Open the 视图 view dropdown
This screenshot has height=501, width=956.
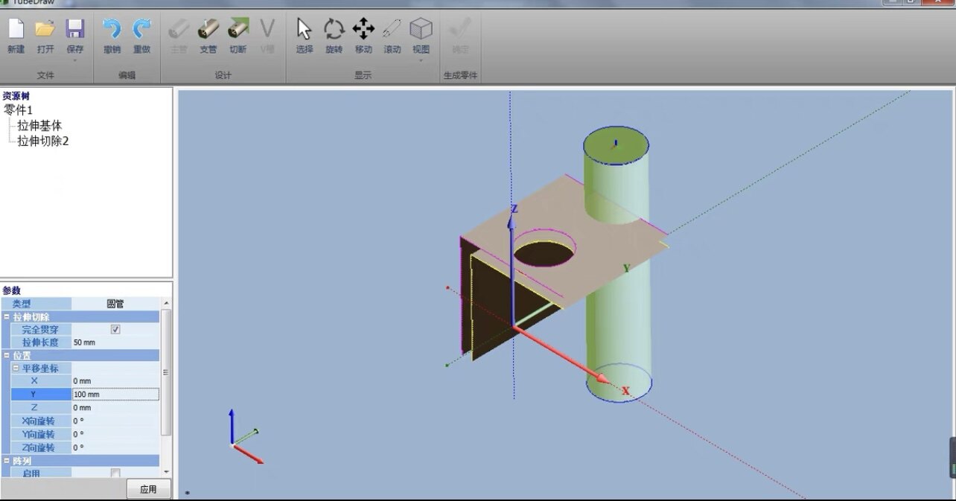421,39
